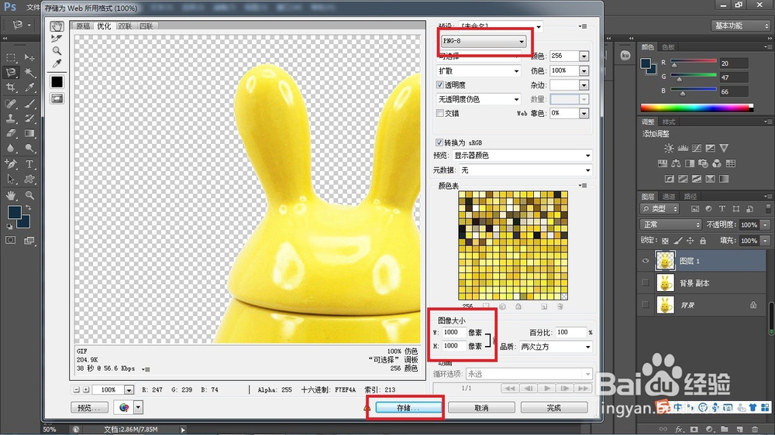Show the 背景 副本 layer
The width and height of the screenshot is (775, 435).
point(646,283)
